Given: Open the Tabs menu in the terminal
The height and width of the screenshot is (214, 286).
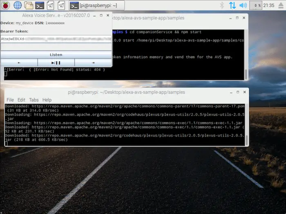Looking at the screenshot, I should tap(34, 100).
